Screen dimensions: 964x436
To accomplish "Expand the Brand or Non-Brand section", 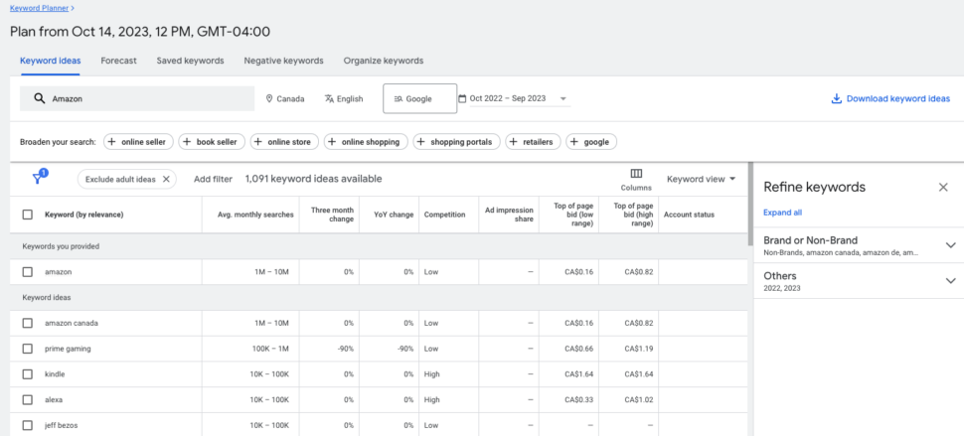I will coord(949,245).
